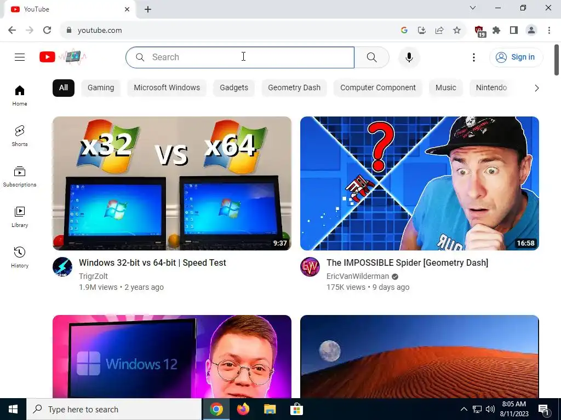Open the Chrome profile avatar

531,31
